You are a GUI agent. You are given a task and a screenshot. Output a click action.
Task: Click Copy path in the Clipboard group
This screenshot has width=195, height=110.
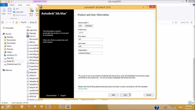click(x=18, y=12)
